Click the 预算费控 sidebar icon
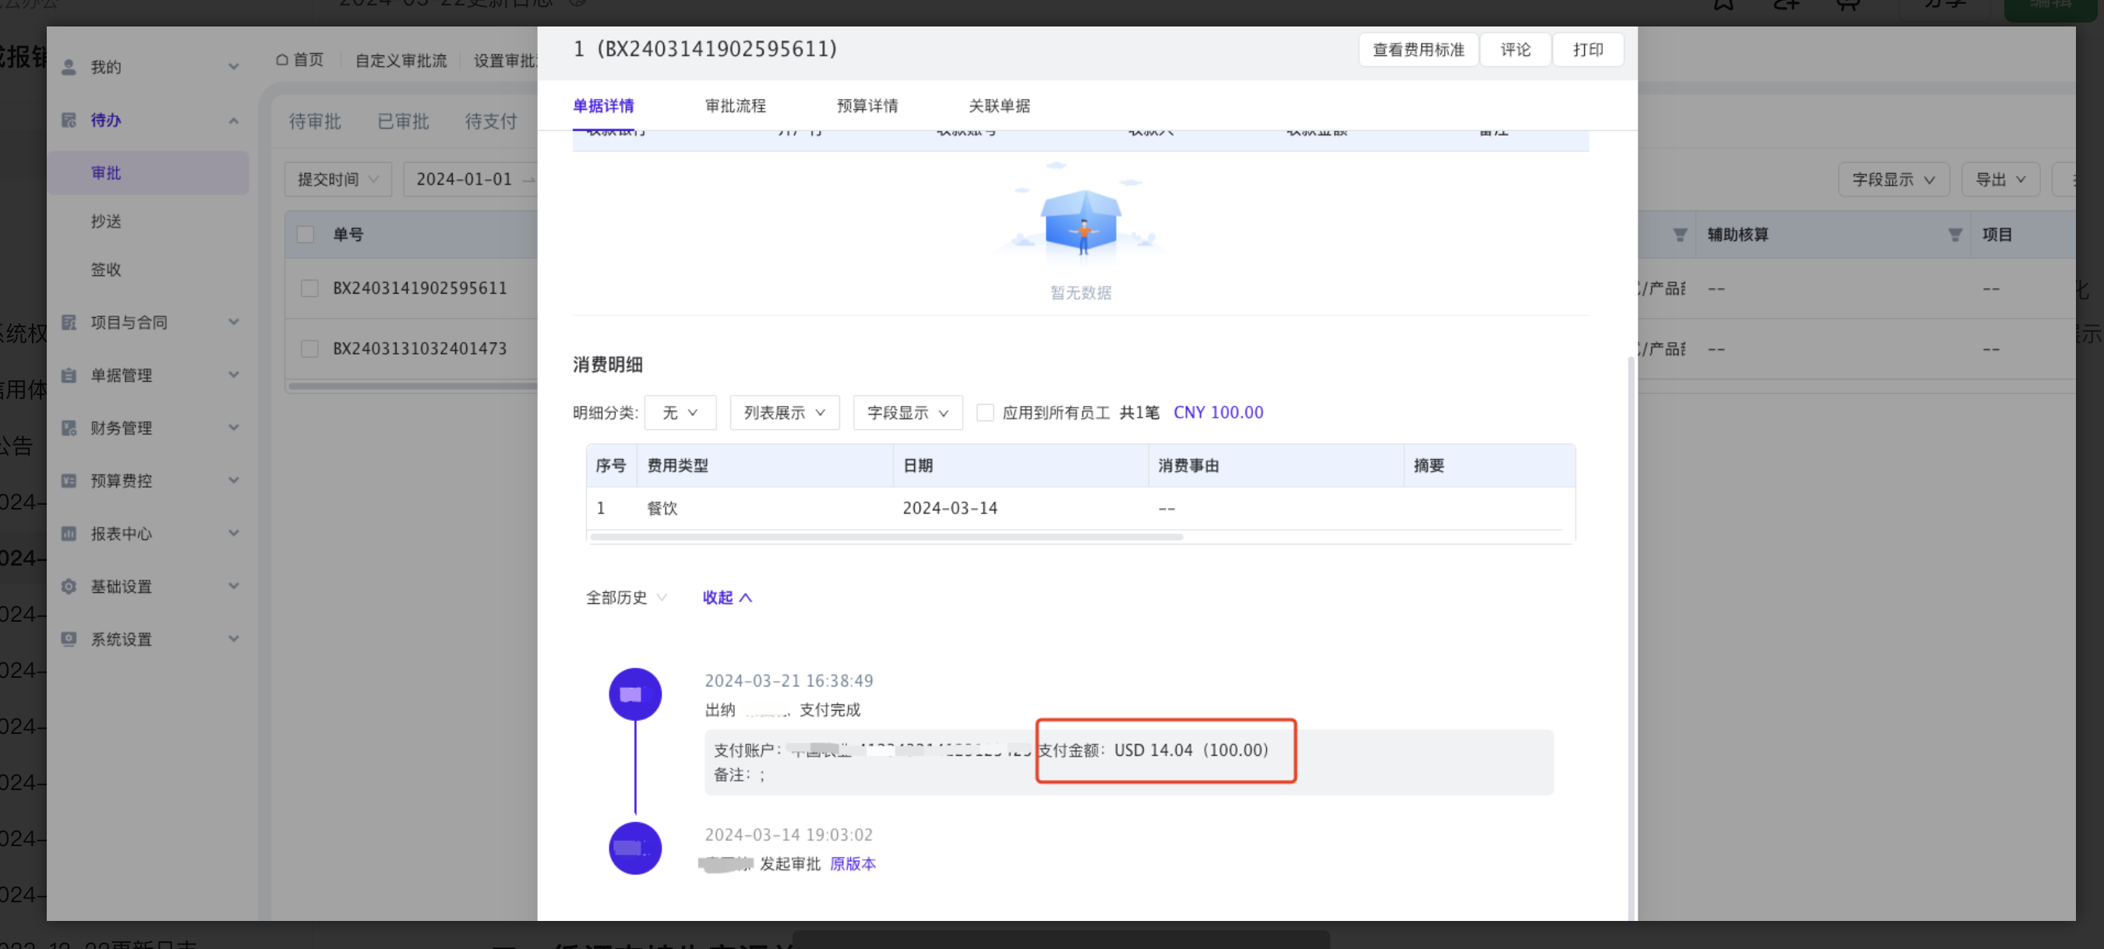The width and height of the screenshot is (2104, 949). click(x=69, y=480)
